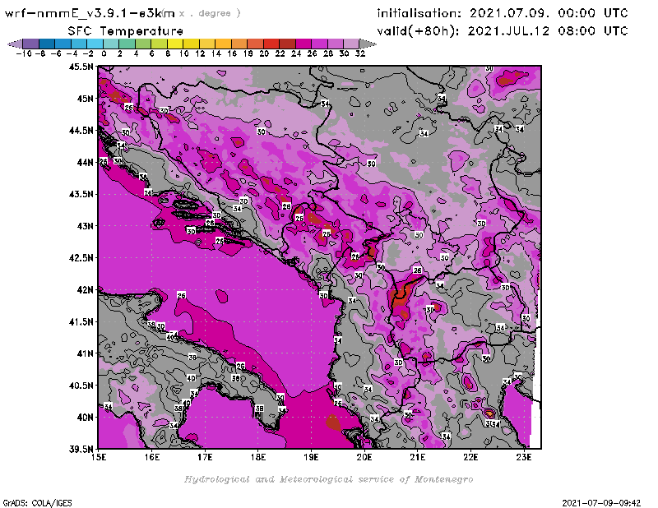Screen dimensions: 658x508
Task: Click the 23E longitude label
Action: (x=524, y=457)
